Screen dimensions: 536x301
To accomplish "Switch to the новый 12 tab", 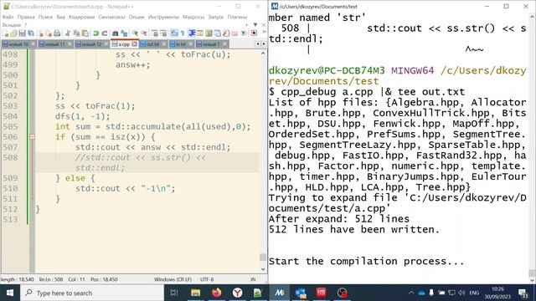I will pos(91,44).
